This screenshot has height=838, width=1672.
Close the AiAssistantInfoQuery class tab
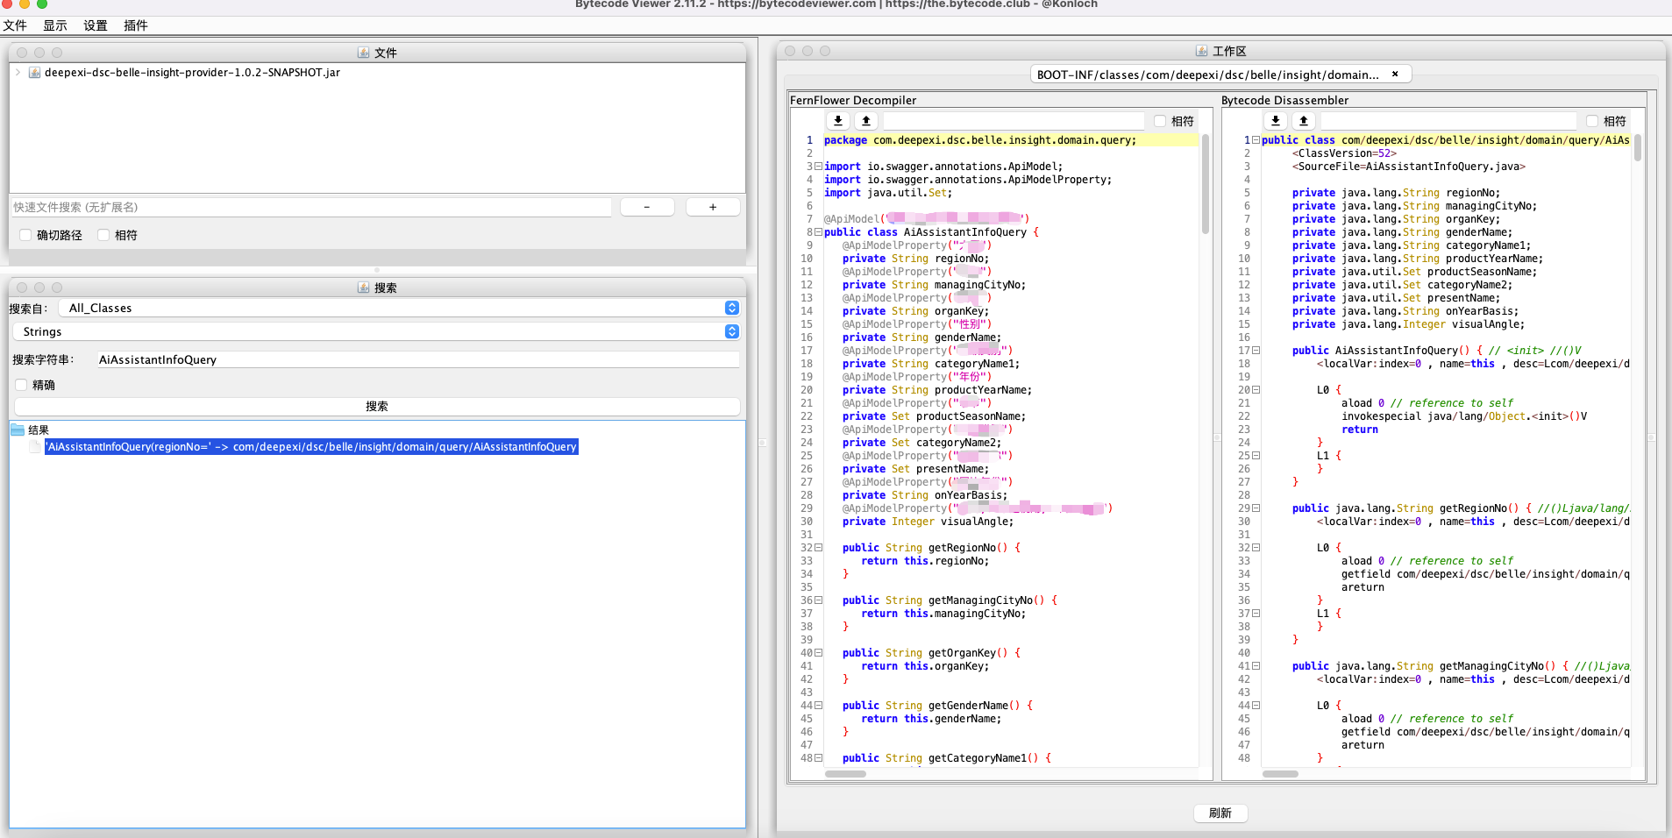coord(1395,74)
